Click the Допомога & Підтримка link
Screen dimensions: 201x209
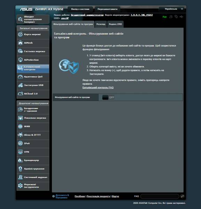(x=62, y=196)
